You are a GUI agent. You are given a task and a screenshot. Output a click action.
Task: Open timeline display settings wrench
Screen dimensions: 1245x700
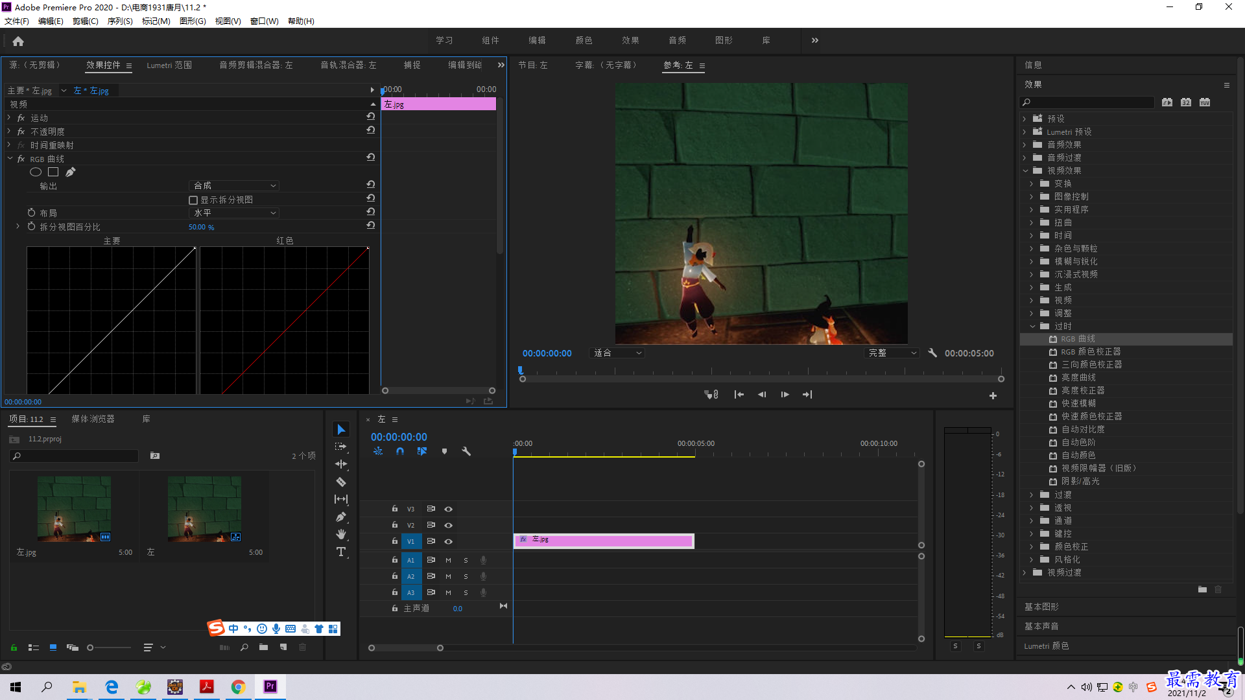pos(466,451)
